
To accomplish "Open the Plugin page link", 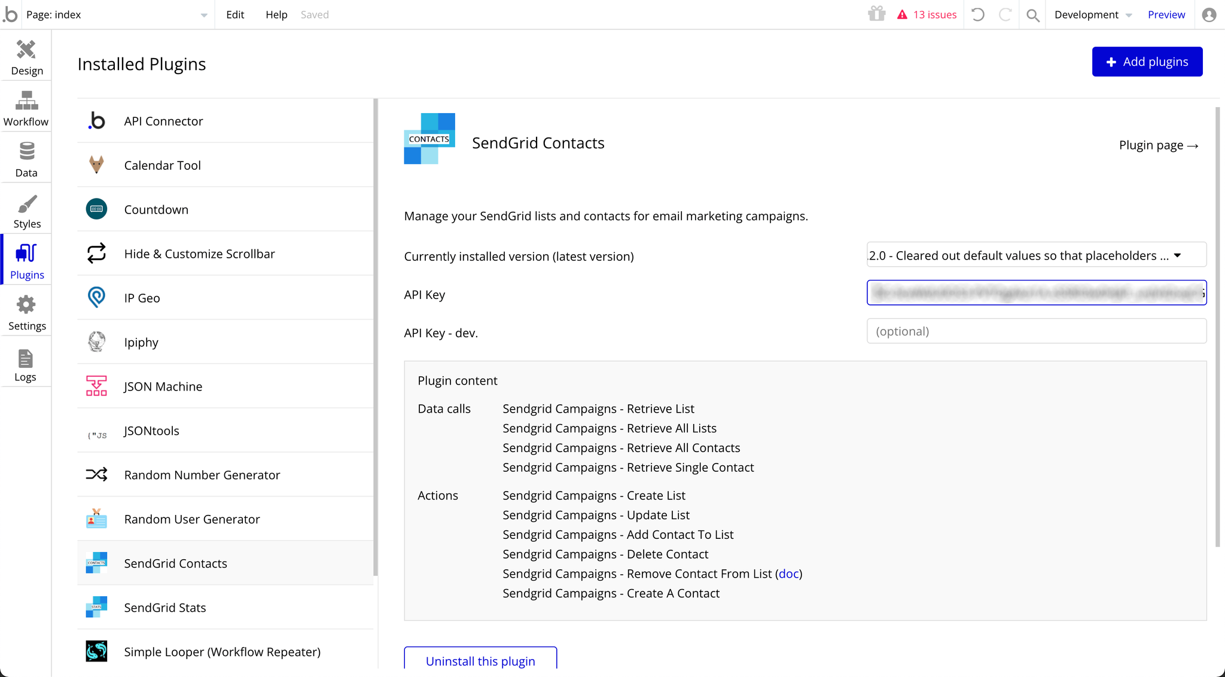I will tap(1159, 145).
